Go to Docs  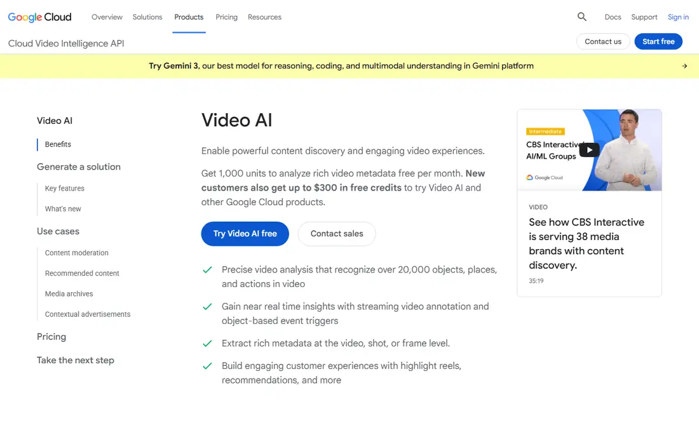[613, 17]
